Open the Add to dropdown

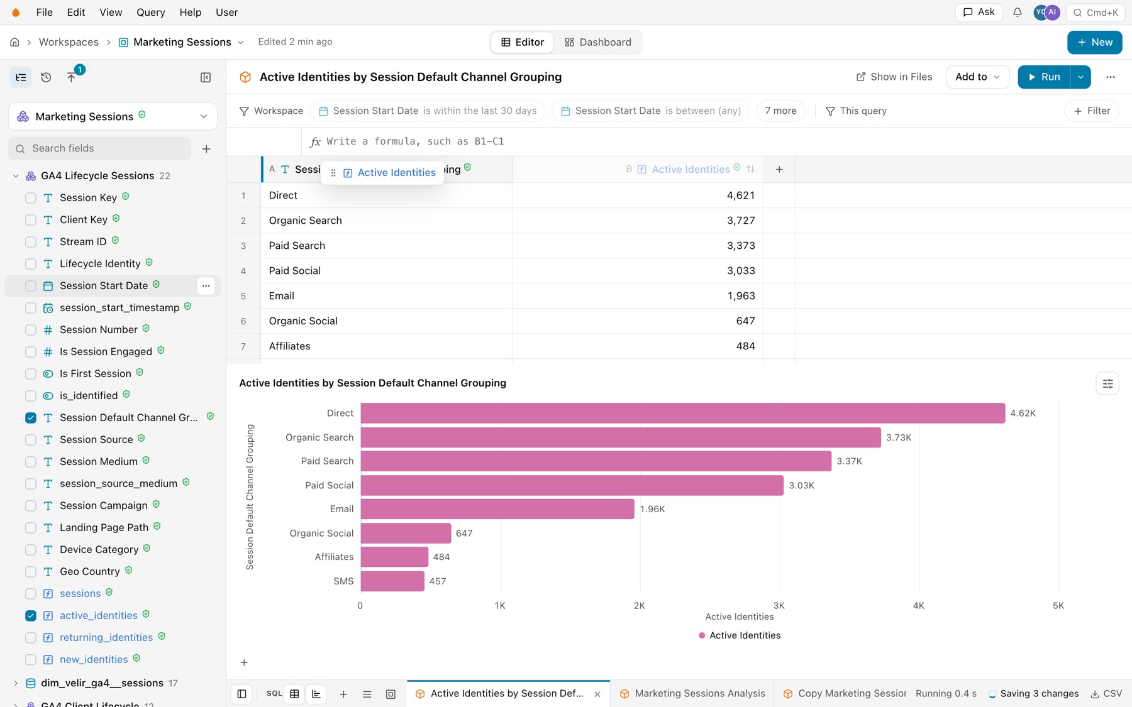point(977,77)
